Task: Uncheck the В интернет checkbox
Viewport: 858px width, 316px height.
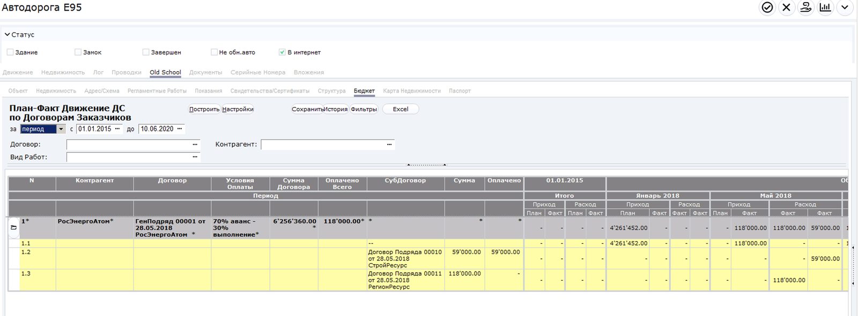Action: point(282,52)
